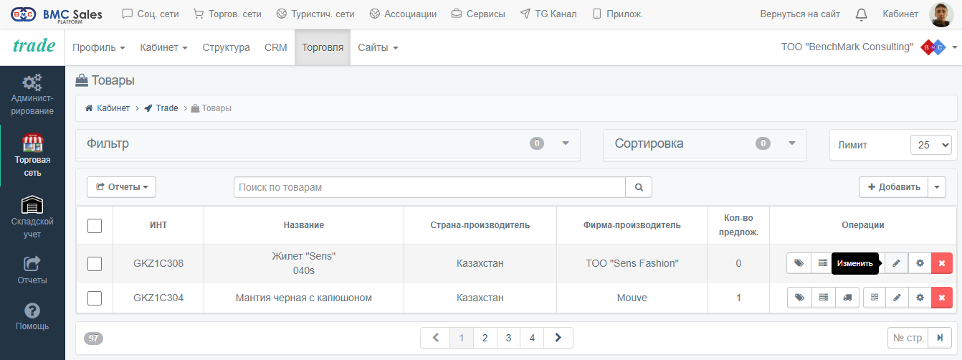Select the CRM menu item
The width and height of the screenshot is (962, 360).
(275, 47)
